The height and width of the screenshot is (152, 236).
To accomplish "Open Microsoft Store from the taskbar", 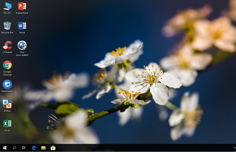I will pos(53,148).
